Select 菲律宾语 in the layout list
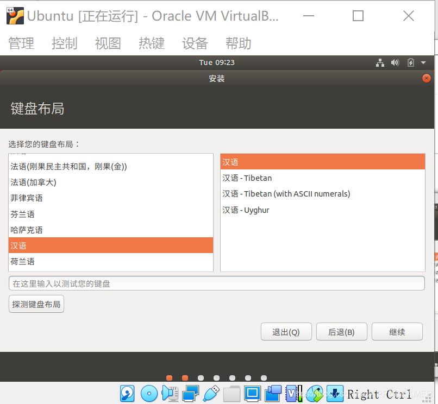 click(x=111, y=198)
